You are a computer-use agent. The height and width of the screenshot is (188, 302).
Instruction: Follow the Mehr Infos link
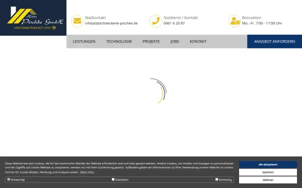point(87,172)
